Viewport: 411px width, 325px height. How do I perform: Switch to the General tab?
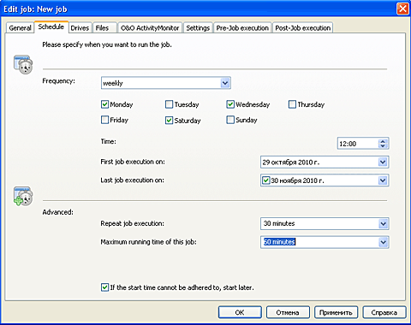tap(20, 28)
